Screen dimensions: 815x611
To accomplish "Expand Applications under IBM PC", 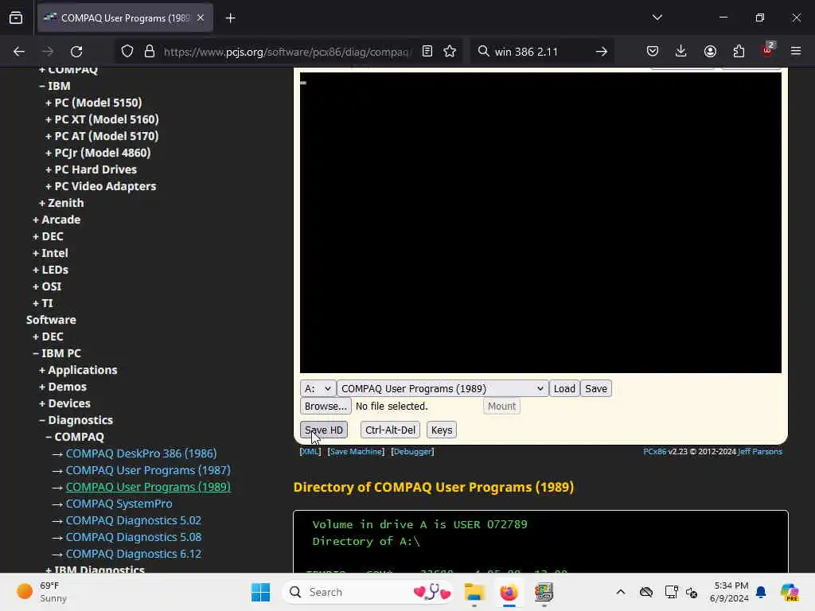I will pos(78,370).
